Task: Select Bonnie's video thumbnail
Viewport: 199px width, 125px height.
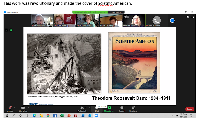Action: [x=88, y=21]
